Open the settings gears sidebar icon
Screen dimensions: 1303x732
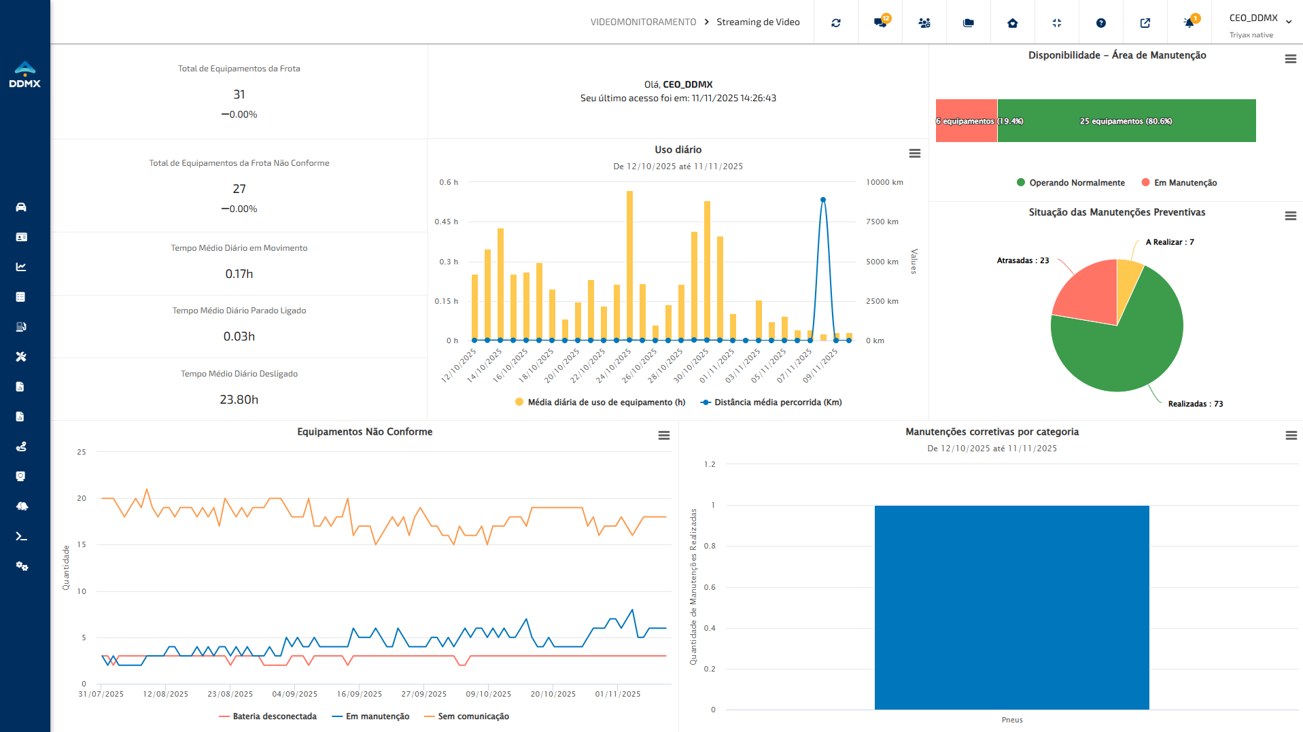pos(21,566)
